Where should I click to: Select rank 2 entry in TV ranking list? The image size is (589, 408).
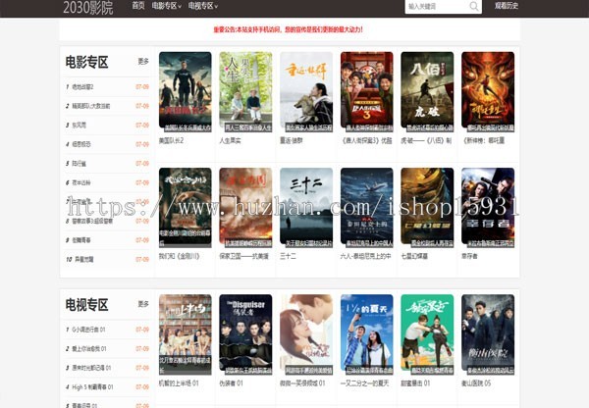pos(107,349)
